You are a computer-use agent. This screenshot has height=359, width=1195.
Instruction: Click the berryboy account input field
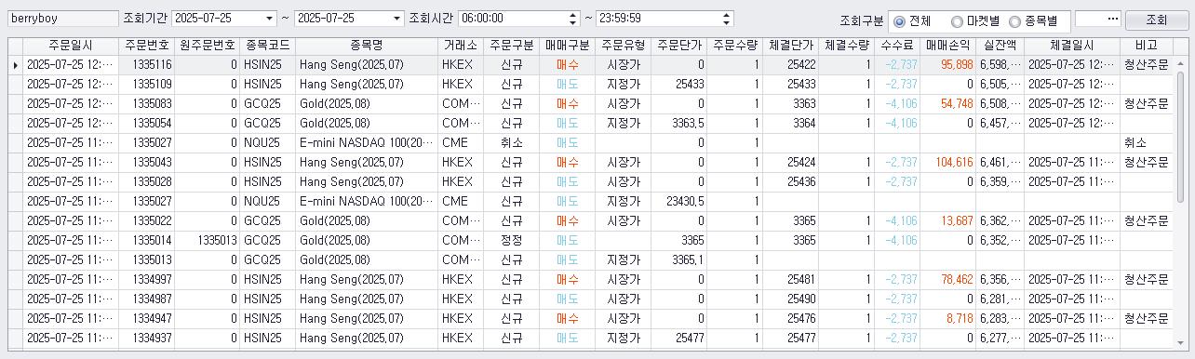point(61,19)
